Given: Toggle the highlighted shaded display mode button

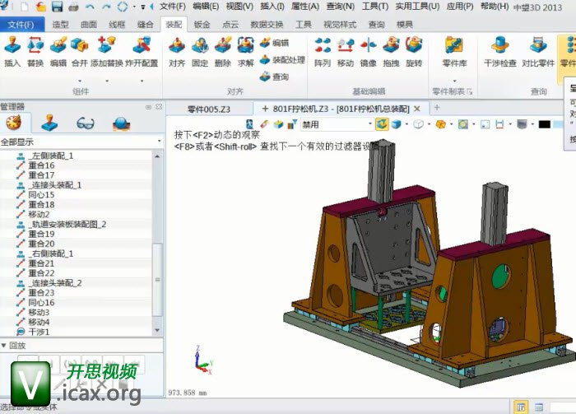Looking at the screenshot, I should (x=382, y=124).
